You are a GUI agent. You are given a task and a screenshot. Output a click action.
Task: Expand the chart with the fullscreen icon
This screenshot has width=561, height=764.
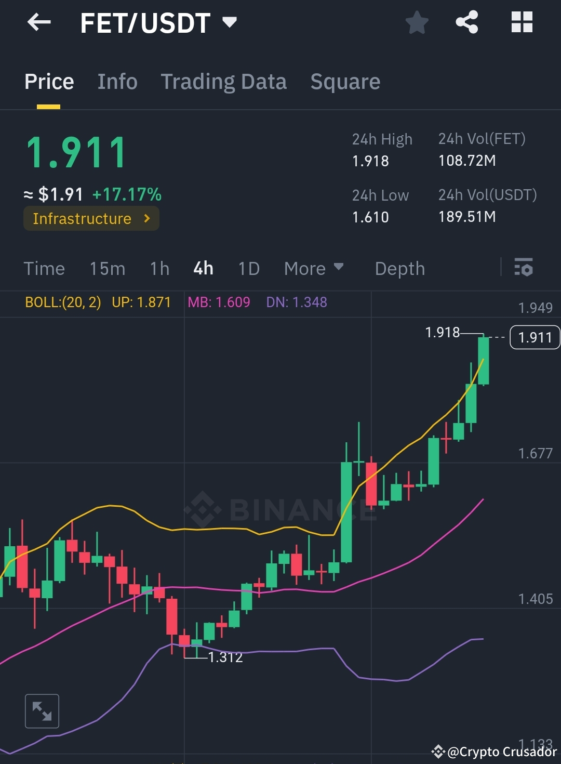(42, 710)
